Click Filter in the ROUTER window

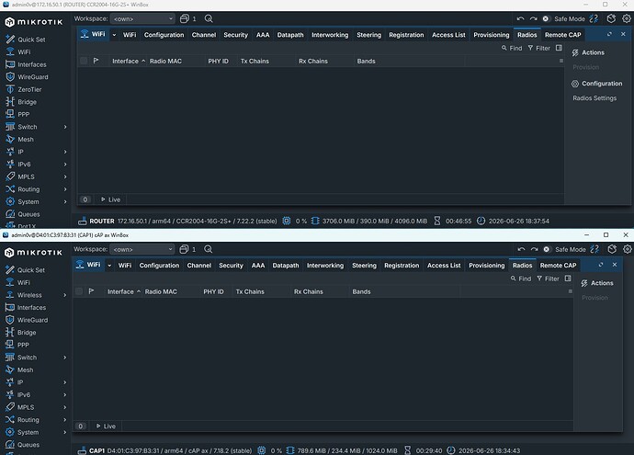click(539, 48)
